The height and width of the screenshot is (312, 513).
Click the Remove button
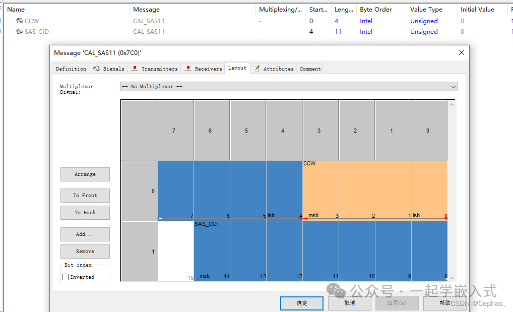[85, 251]
